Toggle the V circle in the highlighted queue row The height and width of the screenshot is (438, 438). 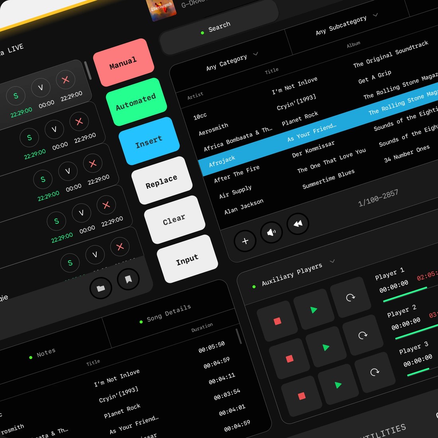tap(41, 88)
